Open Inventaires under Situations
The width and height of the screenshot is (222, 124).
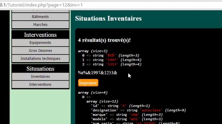pos(40,76)
